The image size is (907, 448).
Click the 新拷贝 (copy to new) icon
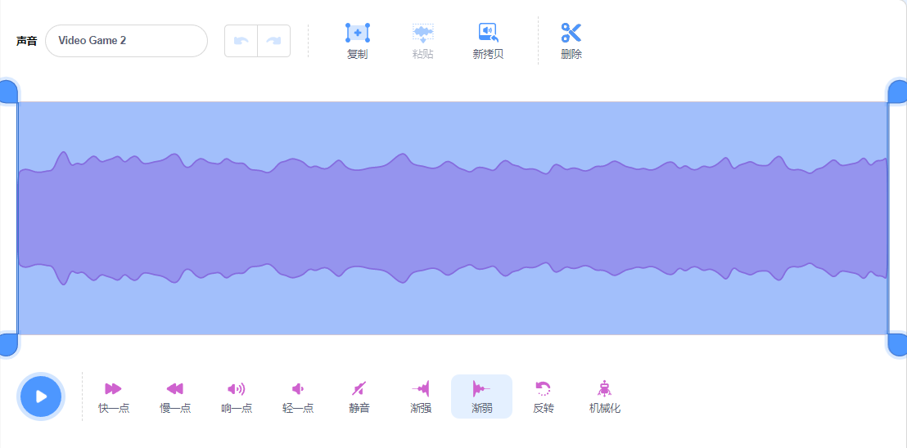pyautogui.click(x=488, y=33)
